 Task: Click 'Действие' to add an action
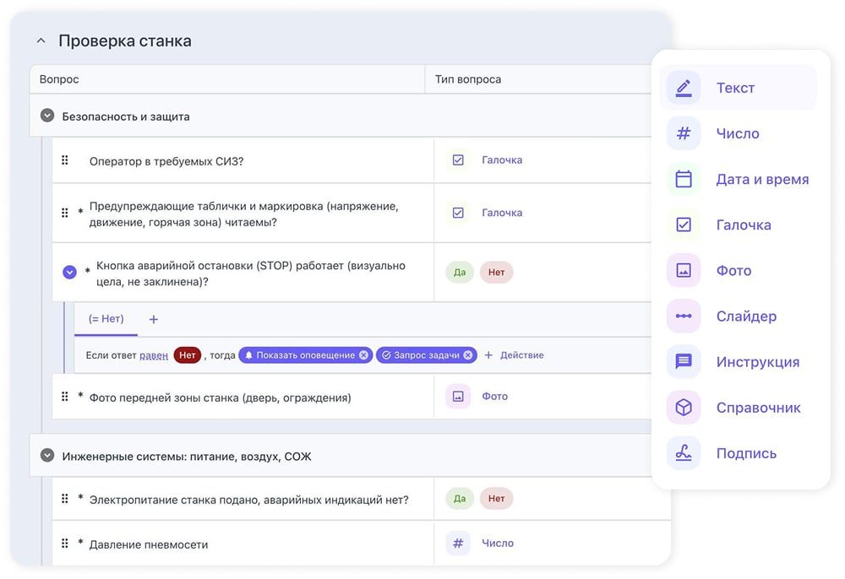coord(521,355)
